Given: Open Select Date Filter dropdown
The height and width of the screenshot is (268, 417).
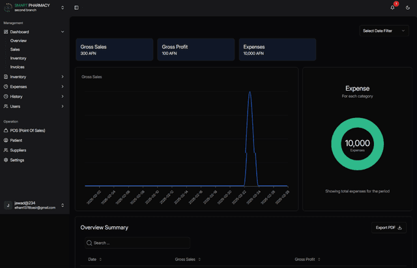Looking at the screenshot, I should [x=385, y=30].
